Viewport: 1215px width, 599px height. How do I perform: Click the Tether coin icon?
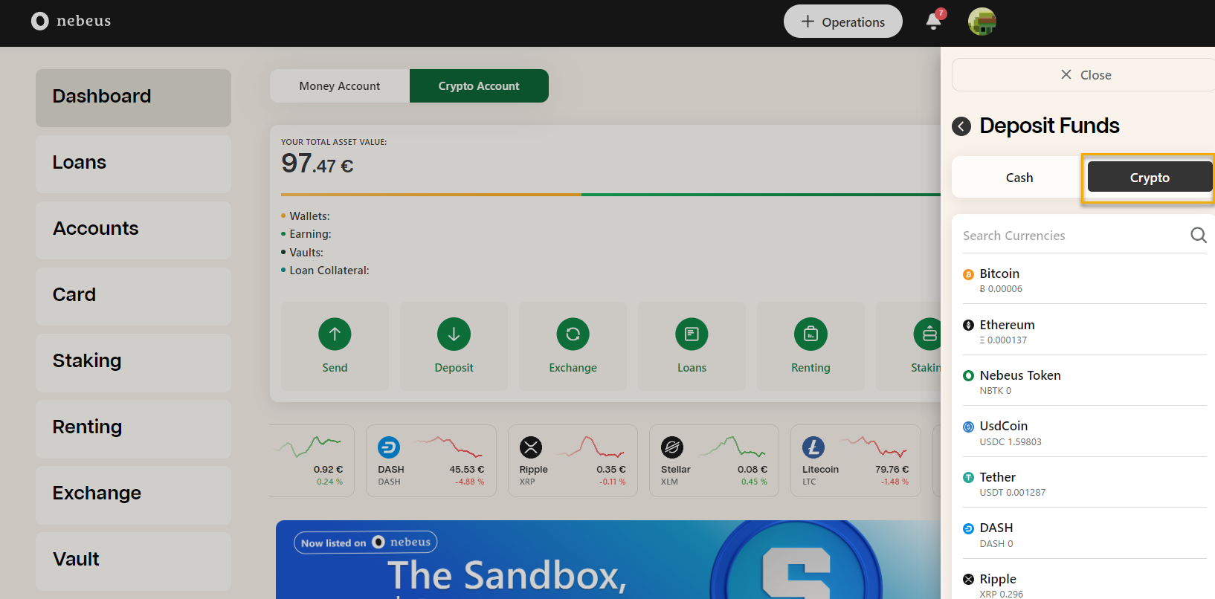[968, 477]
